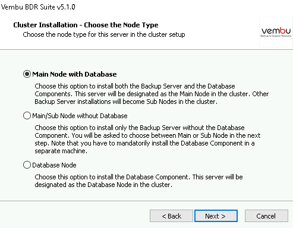Click the text about Sub Nodes in cluster

(x=126, y=102)
